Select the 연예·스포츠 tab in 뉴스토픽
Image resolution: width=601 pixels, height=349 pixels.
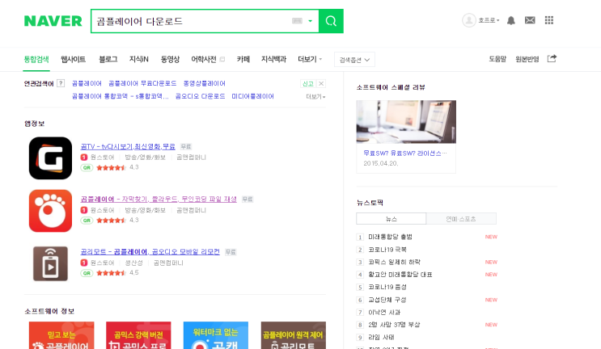pyautogui.click(x=461, y=219)
